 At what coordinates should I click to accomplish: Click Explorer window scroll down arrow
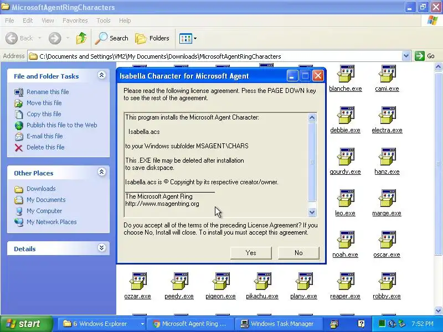point(438,310)
